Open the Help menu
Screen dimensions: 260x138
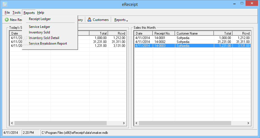coord(41,13)
